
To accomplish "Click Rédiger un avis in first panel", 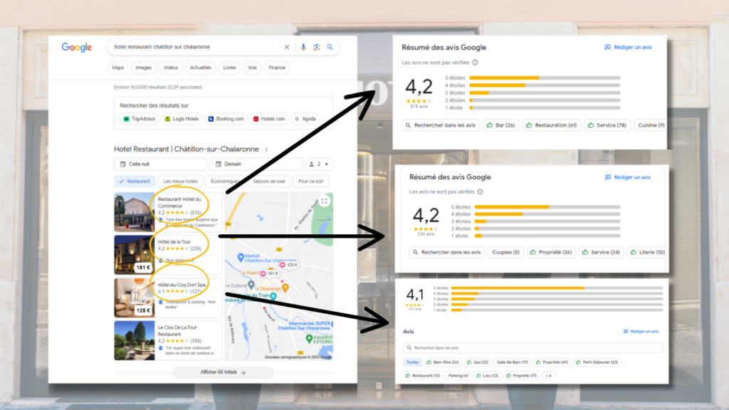I will (x=628, y=48).
